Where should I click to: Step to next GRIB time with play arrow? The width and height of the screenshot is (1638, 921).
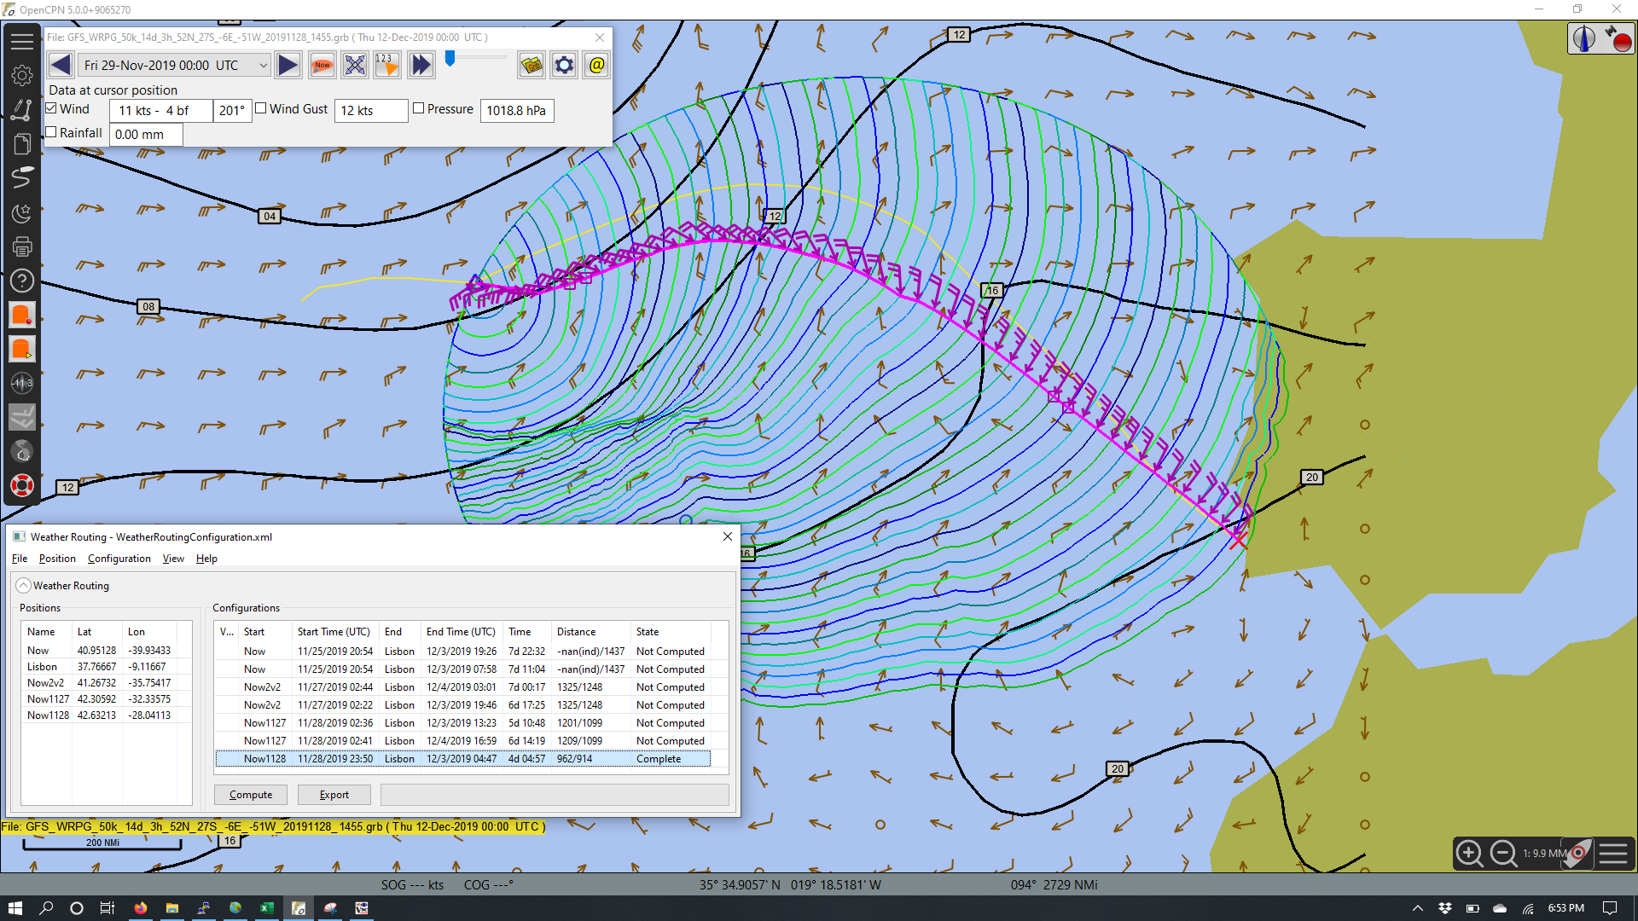288,65
